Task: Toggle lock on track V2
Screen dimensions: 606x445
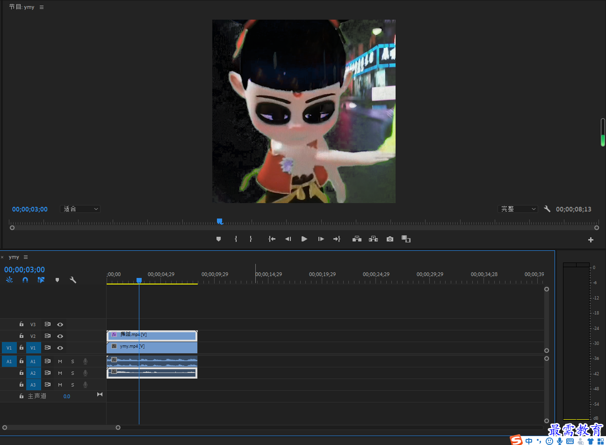Action: (x=22, y=336)
